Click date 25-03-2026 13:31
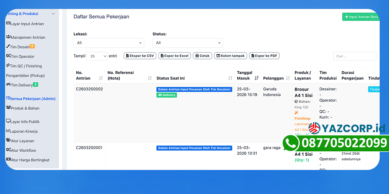This screenshot has height=194, width=389. click(x=247, y=151)
